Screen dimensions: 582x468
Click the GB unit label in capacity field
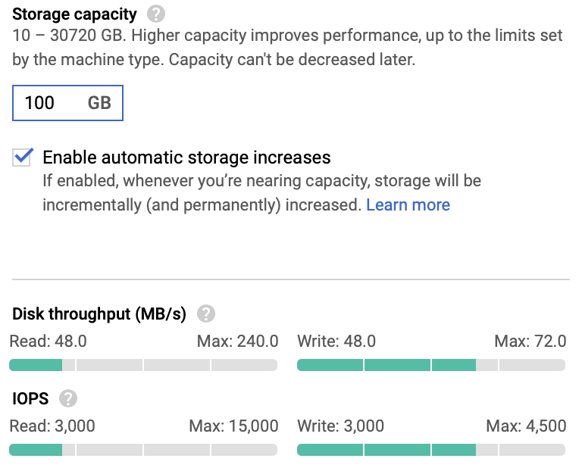click(99, 103)
